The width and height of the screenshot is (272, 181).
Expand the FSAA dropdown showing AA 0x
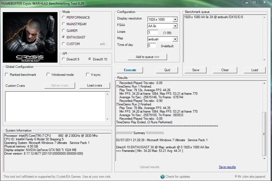pos(175,26)
